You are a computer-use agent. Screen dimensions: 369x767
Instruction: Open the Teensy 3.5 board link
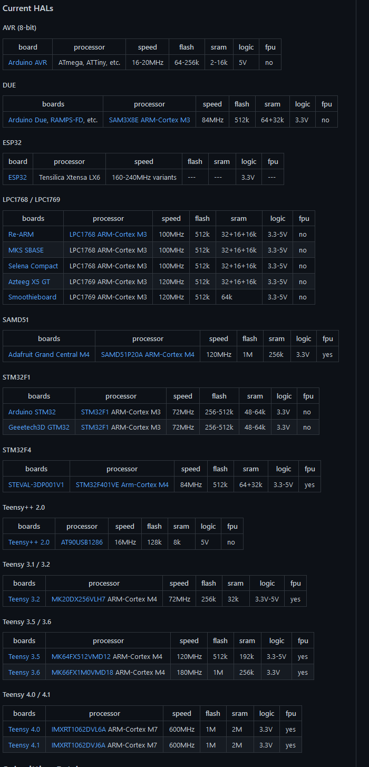point(24,656)
